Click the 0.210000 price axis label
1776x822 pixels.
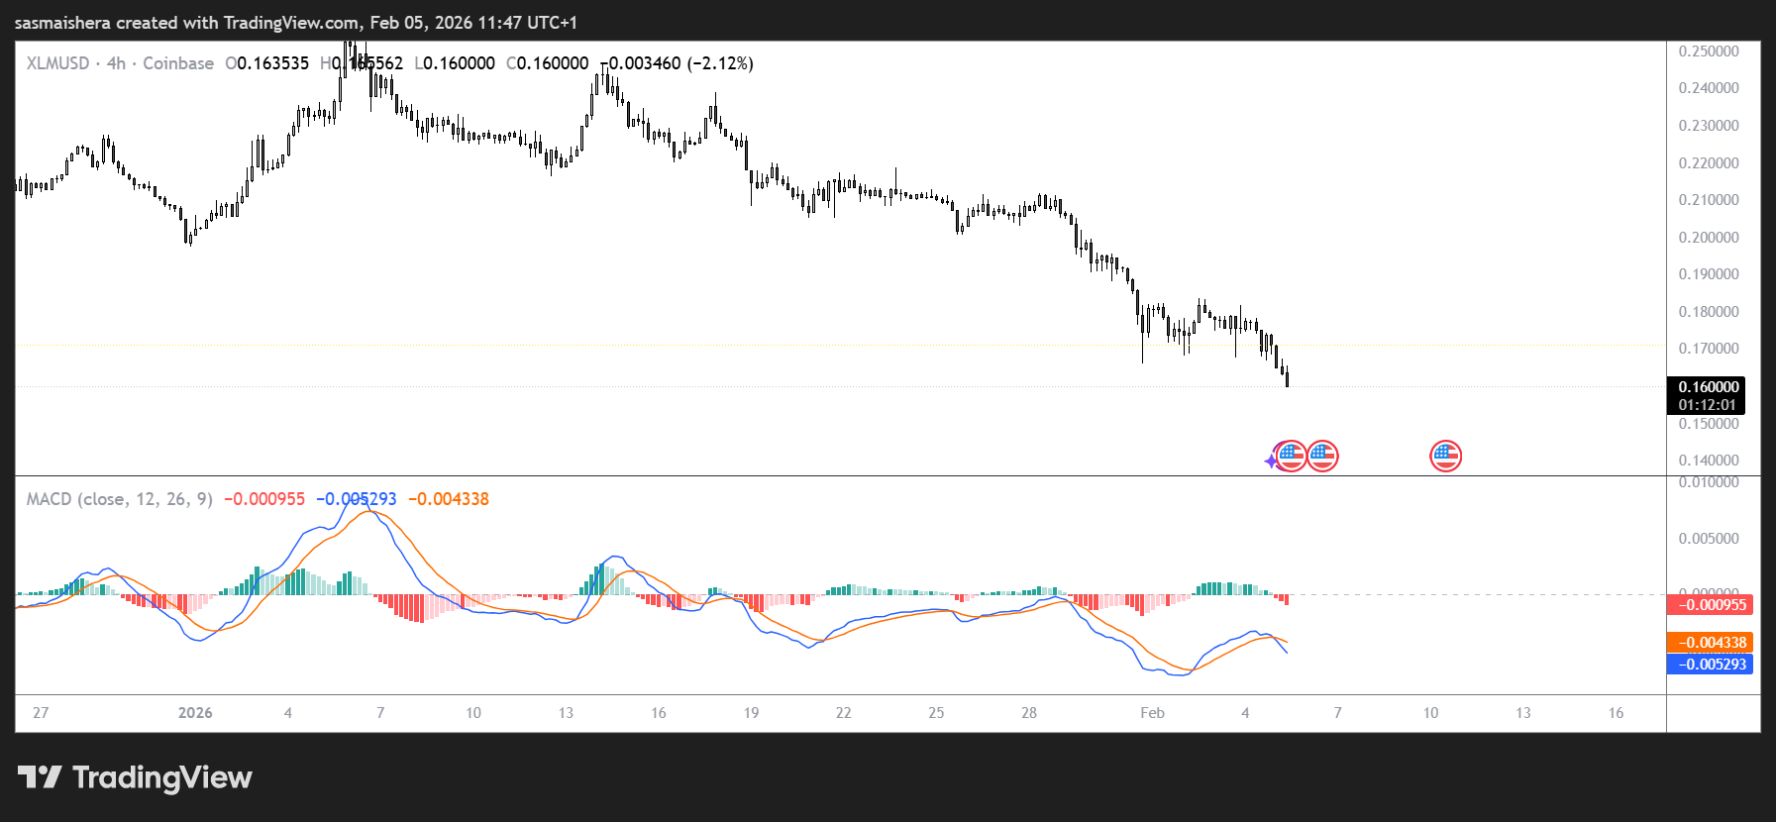[x=1709, y=200]
